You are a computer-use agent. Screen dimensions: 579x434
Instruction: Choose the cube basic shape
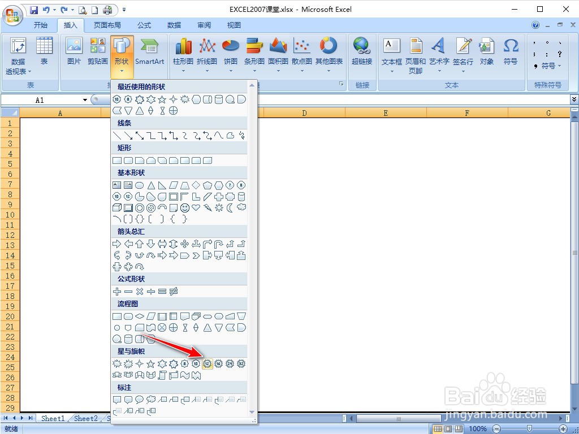[x=116, y=208]
